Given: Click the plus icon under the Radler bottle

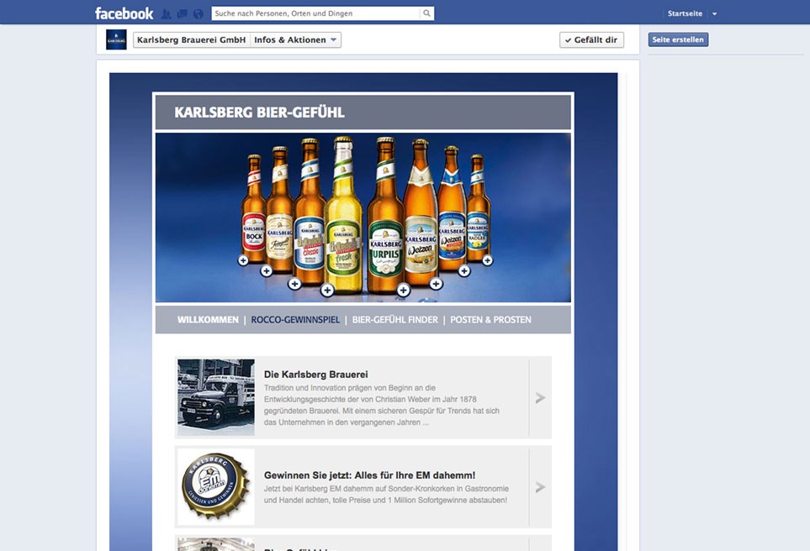Looking at the screenshot, I should point(487,260).
